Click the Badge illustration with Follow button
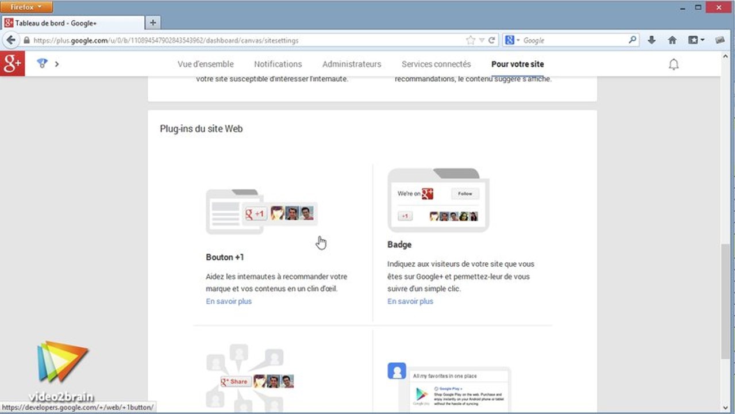This screenshot has width=735, height=414. [x=438, y=200]
